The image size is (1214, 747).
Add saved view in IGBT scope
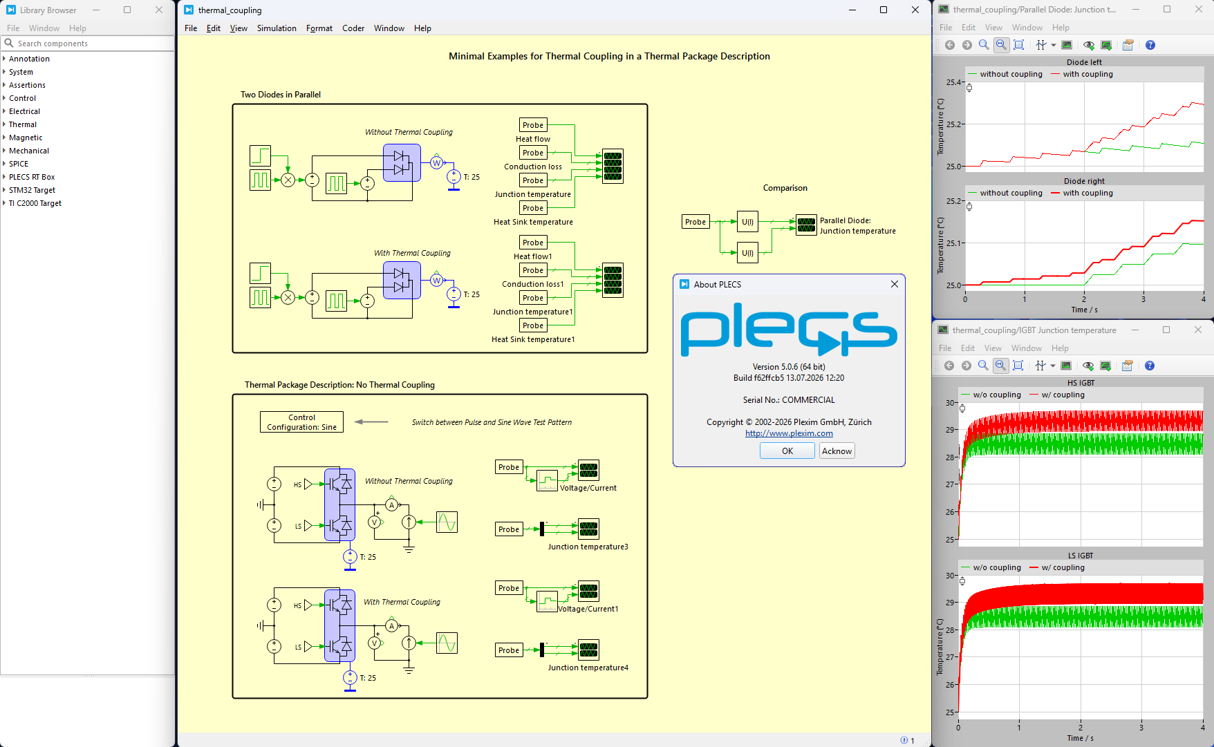click(x=1088, y=366)
